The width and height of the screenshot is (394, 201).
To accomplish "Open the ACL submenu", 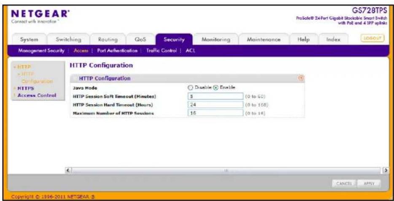I will (x=190, y=51).
